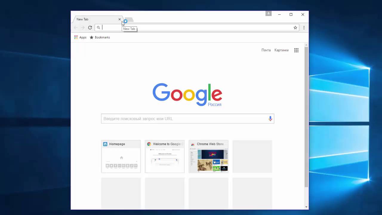Viewport: 382px width, 215px height.
Task: Reload the page with the refresh icon
Action: (90, 27)
